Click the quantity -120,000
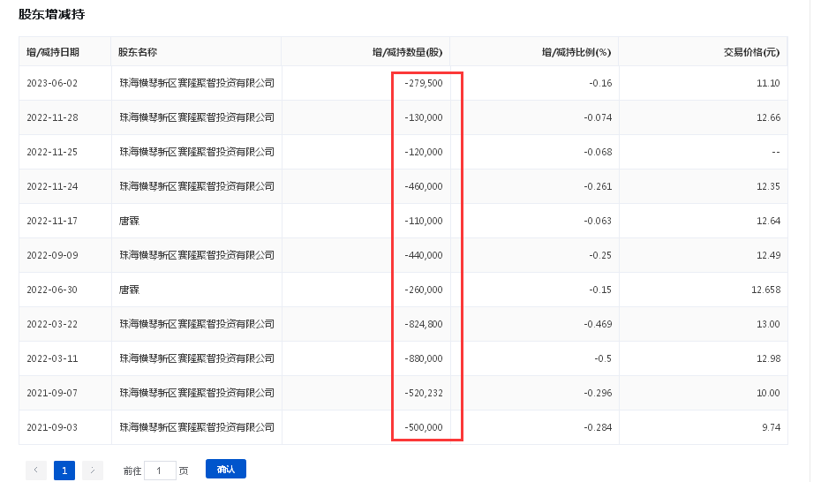 click(424, 153)
